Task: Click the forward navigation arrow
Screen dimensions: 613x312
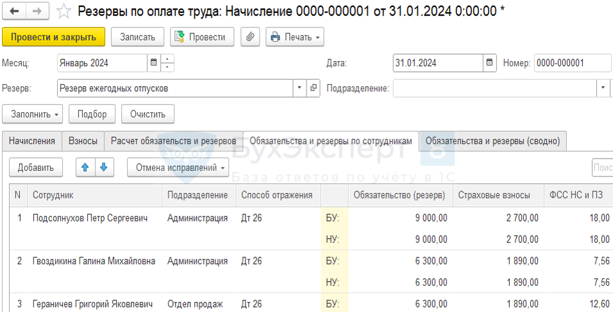Action: (x=37, y=12)
